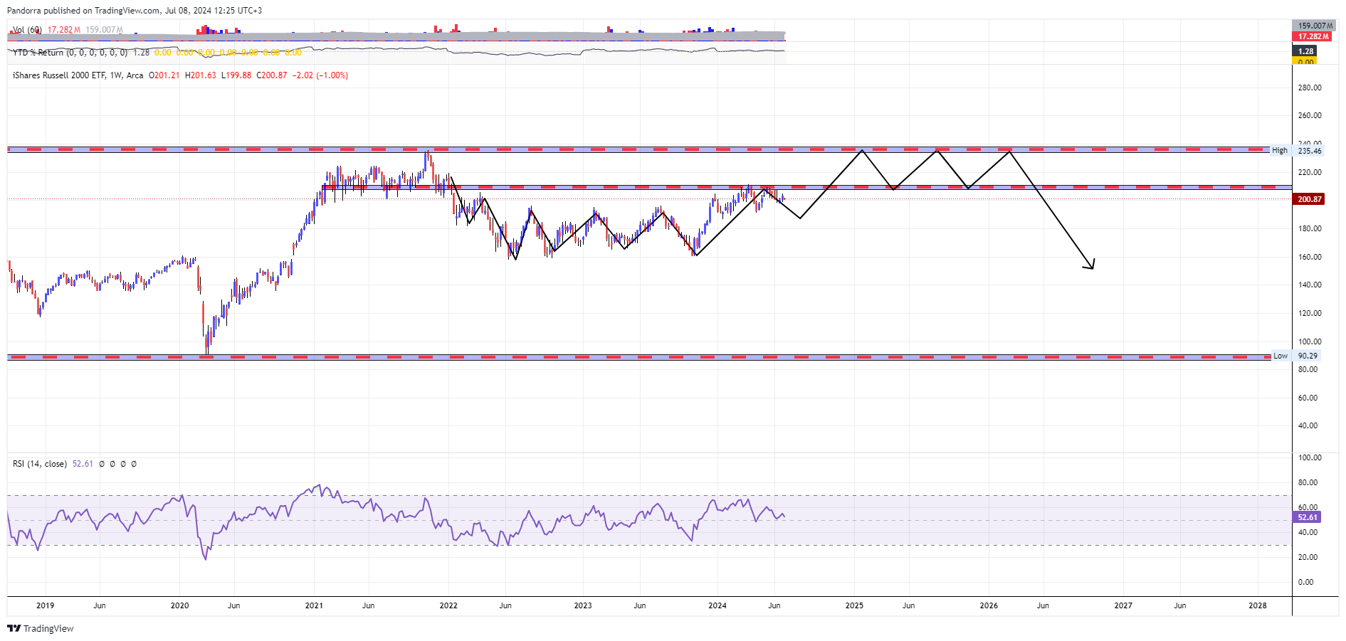Click the 2026 label on time axis
This screenshot has width=1346, height=641.
pos(989,605)
